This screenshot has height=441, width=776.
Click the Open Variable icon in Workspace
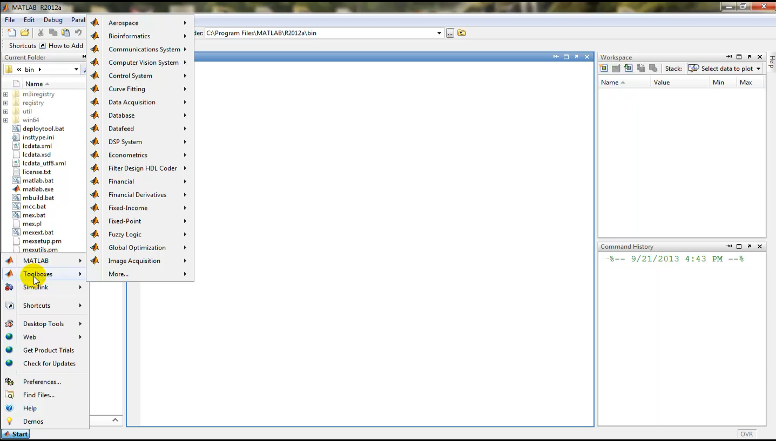[616, 69]
